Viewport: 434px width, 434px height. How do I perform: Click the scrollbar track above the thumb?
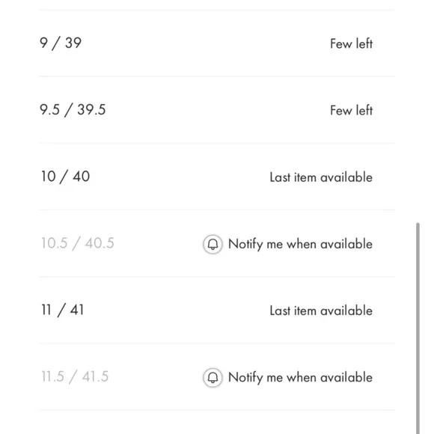418,111
